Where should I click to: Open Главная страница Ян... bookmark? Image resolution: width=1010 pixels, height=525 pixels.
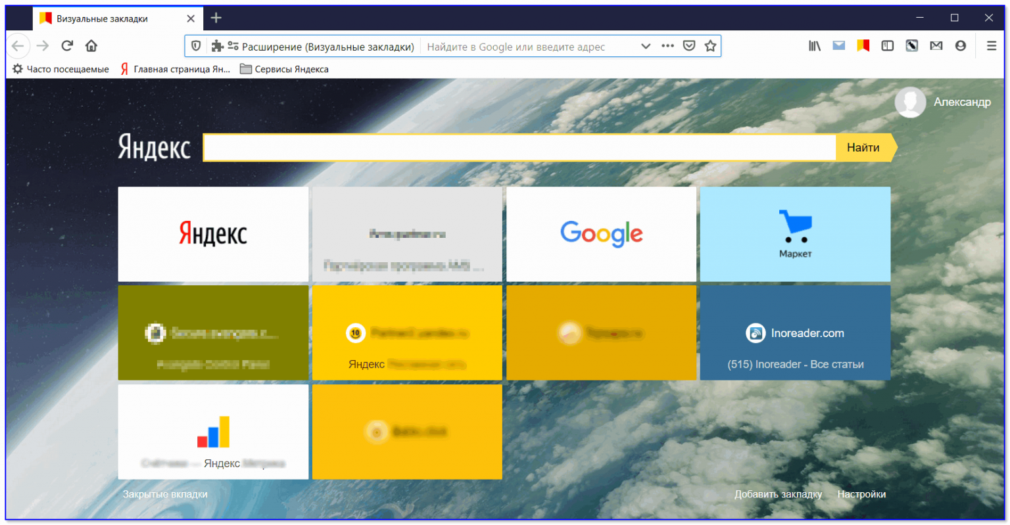(x=176, y=69)
